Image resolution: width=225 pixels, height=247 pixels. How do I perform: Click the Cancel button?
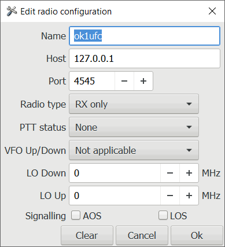click(142, 235)
